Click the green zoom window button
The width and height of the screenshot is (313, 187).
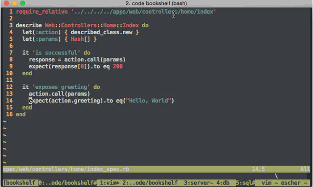point(23,3)
